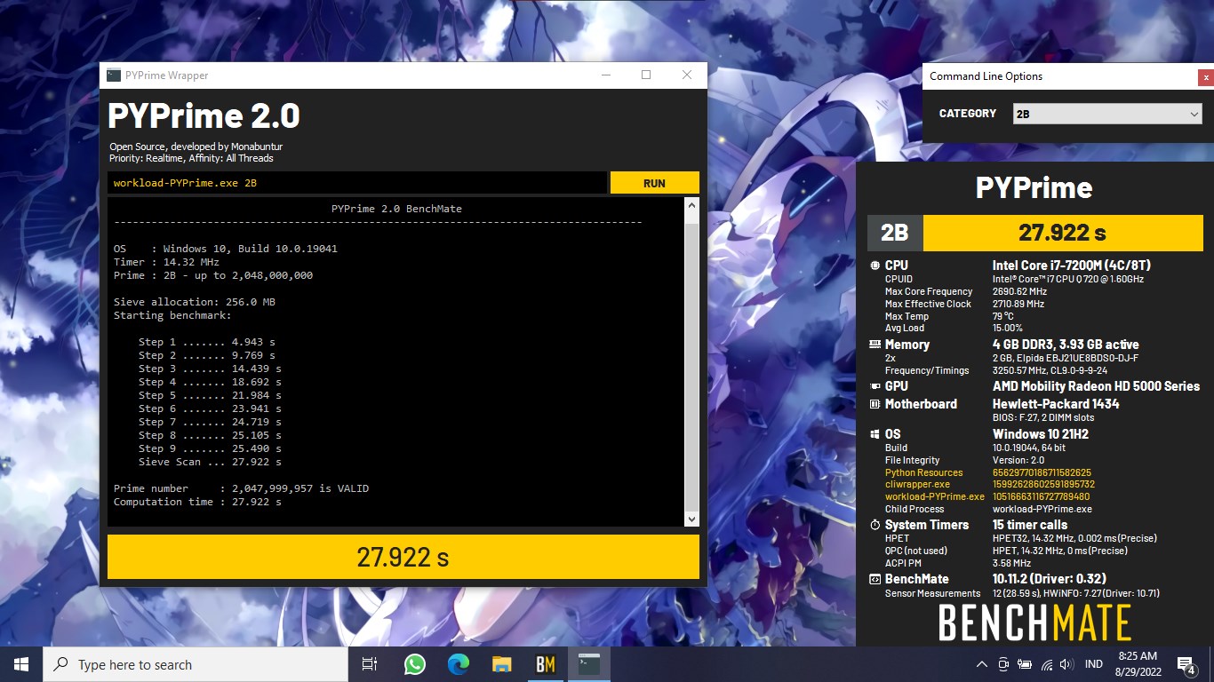Close the Command Line Options window
Viewport: 1214px width, 682px height.
pos(1206,77)
